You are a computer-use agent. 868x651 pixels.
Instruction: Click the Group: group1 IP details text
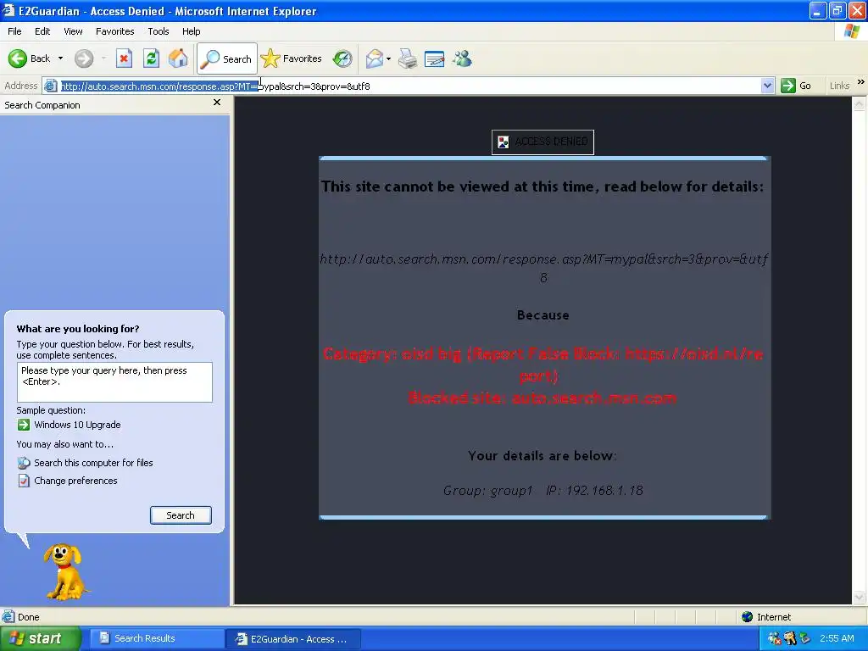[543, 491]
